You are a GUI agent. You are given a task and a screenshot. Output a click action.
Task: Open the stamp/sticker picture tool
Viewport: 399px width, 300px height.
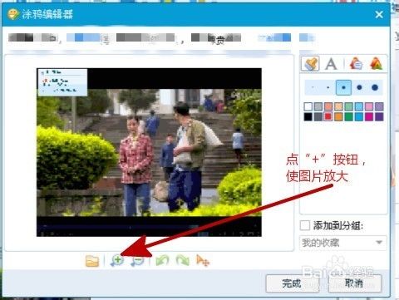pyautogui.click(x=377, y=64)
